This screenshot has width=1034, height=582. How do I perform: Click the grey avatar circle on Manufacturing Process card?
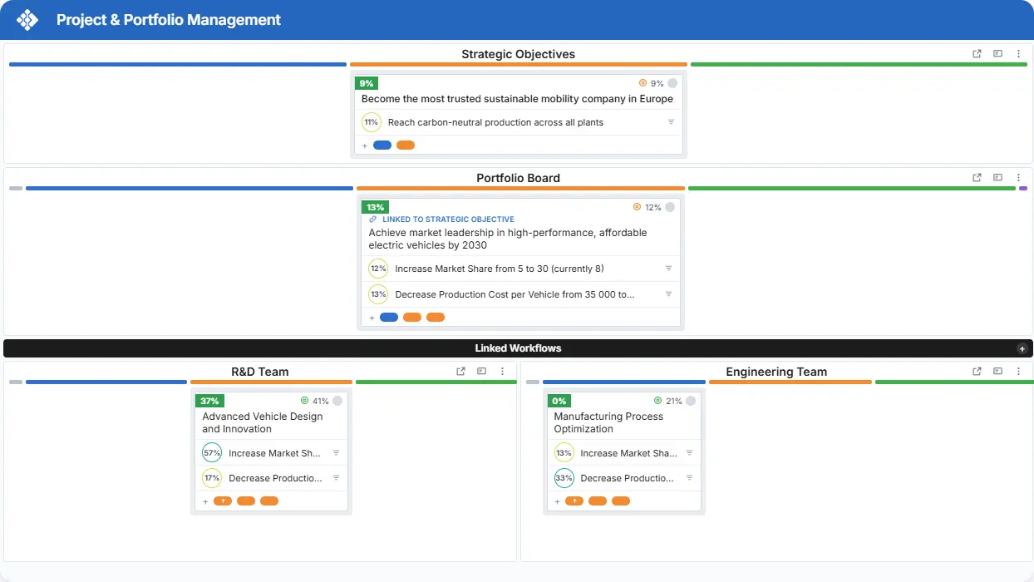pyautogui.click(x=691, y=401)
